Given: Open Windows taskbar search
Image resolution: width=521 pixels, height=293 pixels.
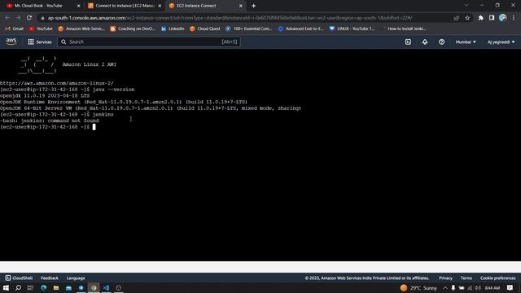Looking at the screenshot, I should [x=18, y=287].
